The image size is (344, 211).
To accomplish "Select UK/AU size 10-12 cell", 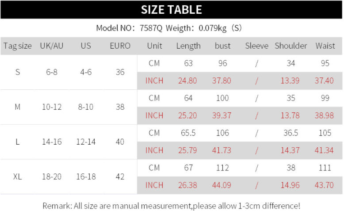I will 52,107.
